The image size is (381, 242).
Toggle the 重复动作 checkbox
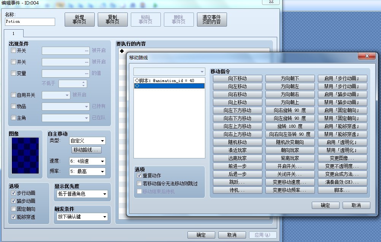(139, 175)
